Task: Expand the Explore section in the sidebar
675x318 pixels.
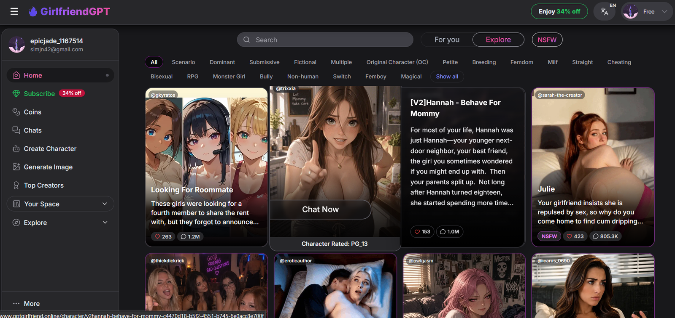Action: tap(60, 223)
